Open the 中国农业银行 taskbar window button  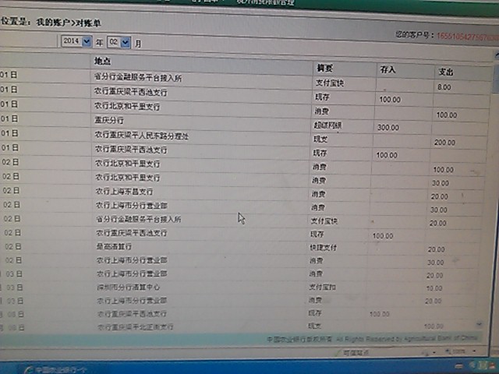[55, 370]
